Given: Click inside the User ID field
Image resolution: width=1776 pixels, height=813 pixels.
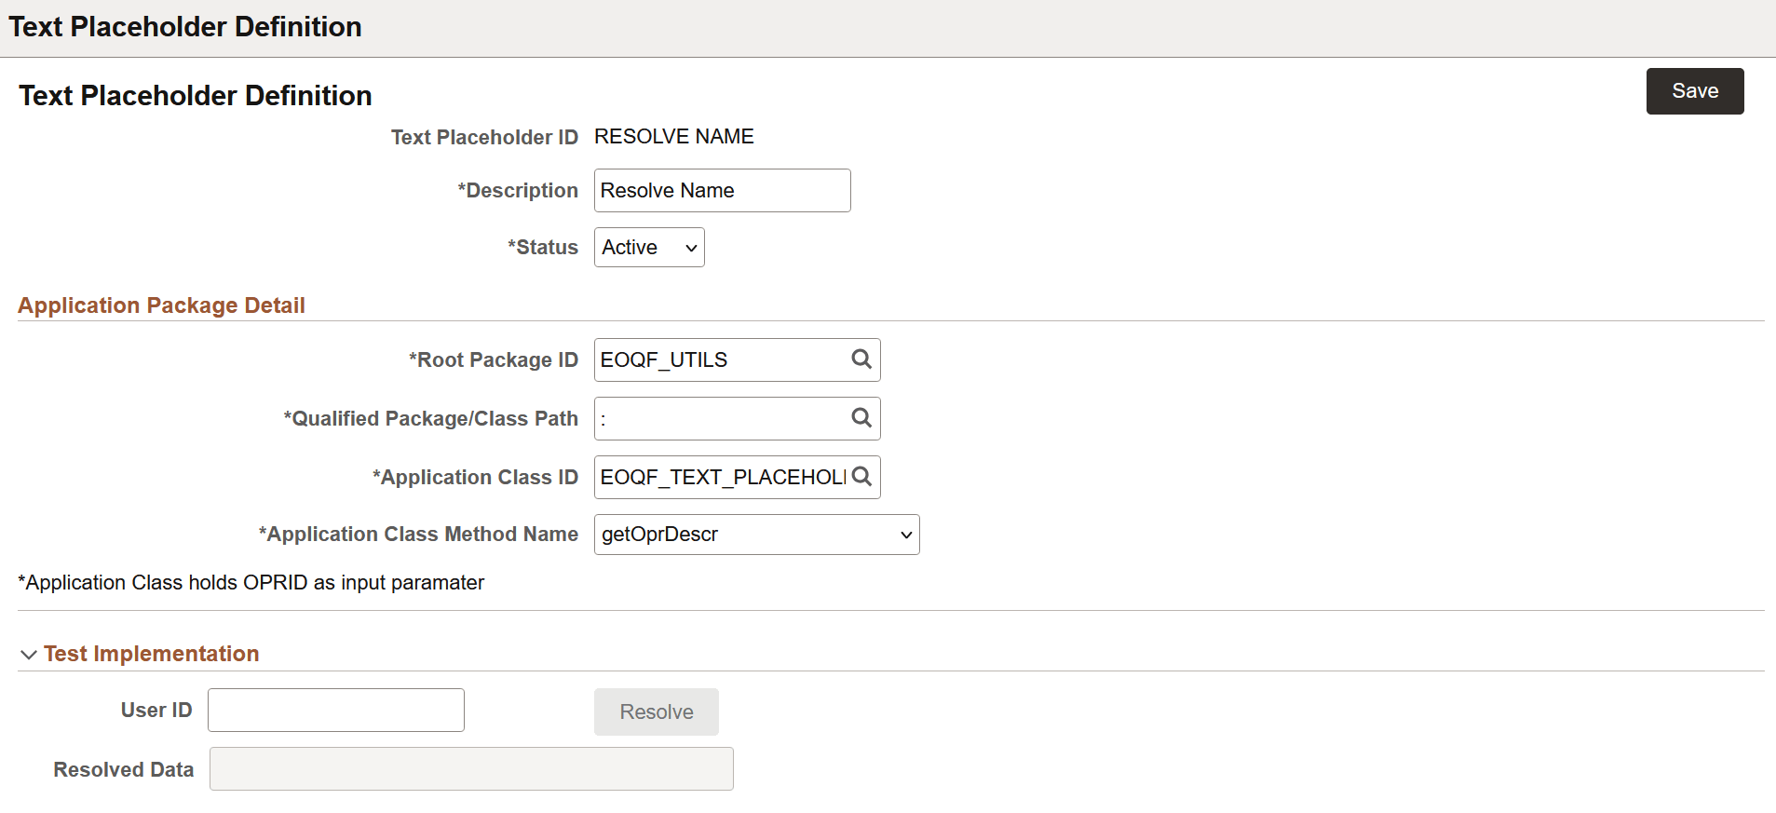Looking at the screenshot, I should [x=334, y=709].
